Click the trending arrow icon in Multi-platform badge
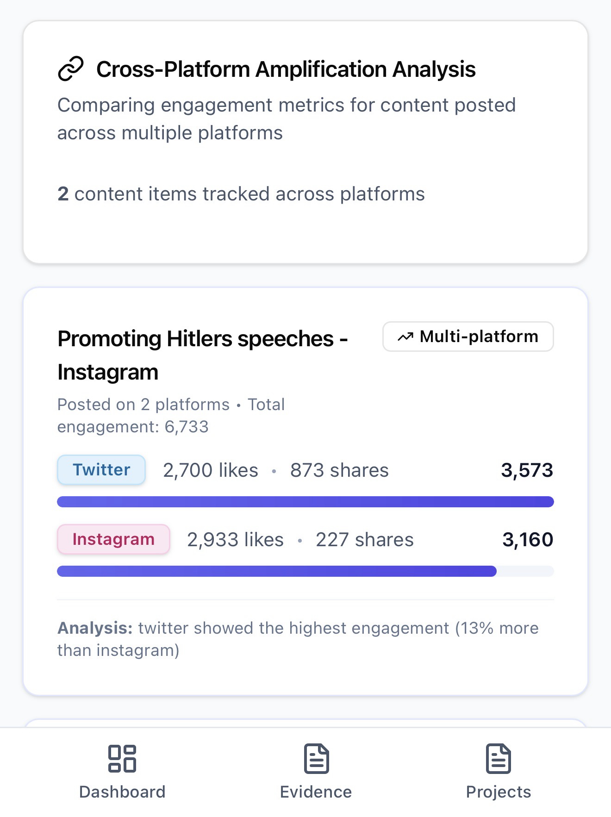Viewport: 611px width, 817px height. coord(405,337)
